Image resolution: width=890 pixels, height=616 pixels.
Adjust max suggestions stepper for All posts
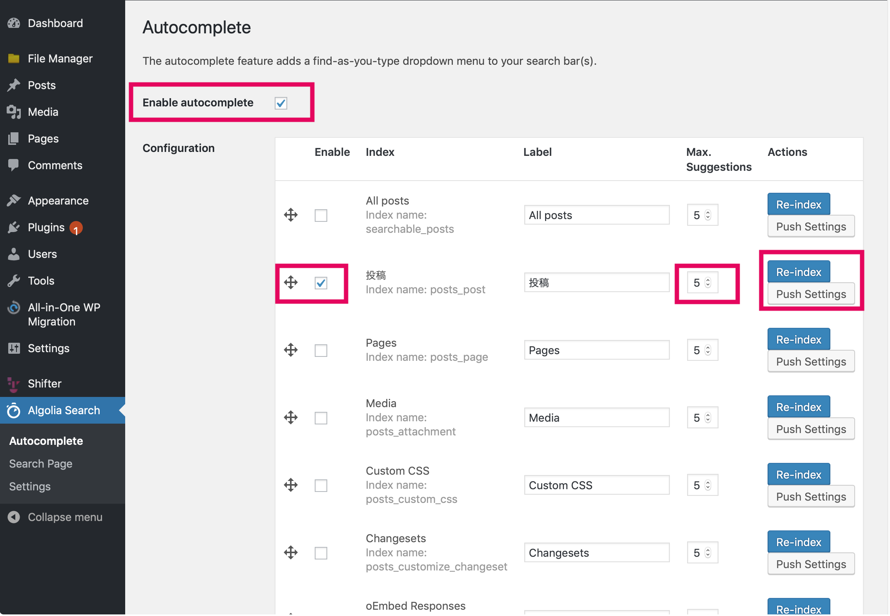pyautogui.click(x=708, y=215)
